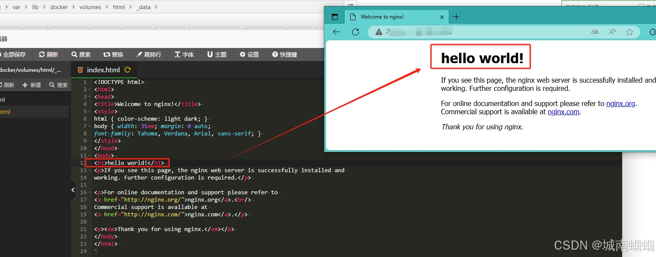Save all files with 全部保存
This screenshot has width=656, height=257.
pyautogui.click(x=13, y=55)
